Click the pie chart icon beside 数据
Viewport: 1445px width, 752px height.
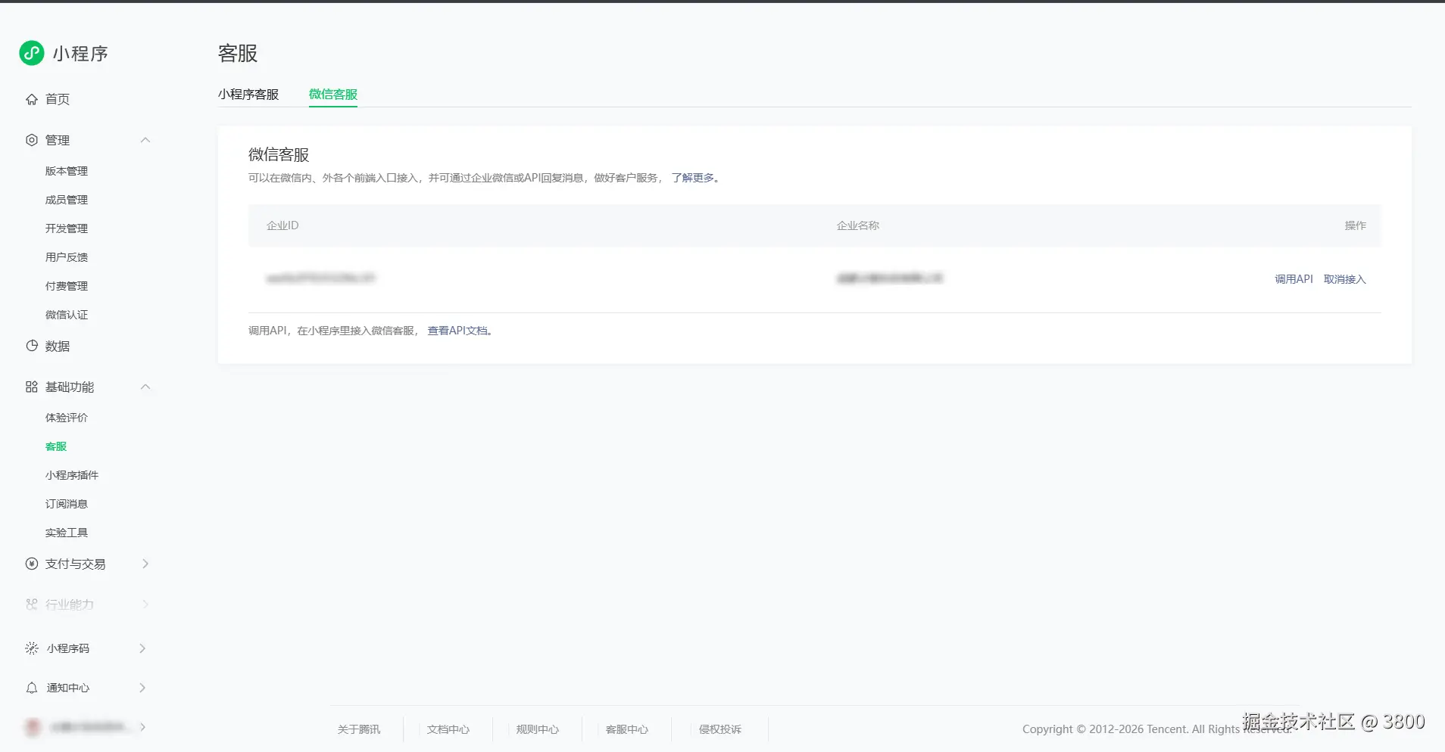[32, 346]
